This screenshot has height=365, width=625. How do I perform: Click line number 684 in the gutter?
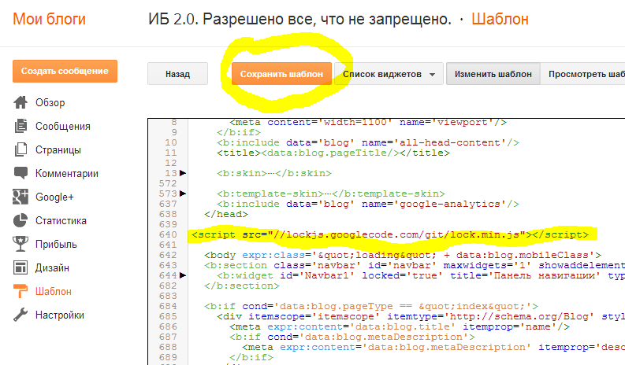(x=168, y=306)
